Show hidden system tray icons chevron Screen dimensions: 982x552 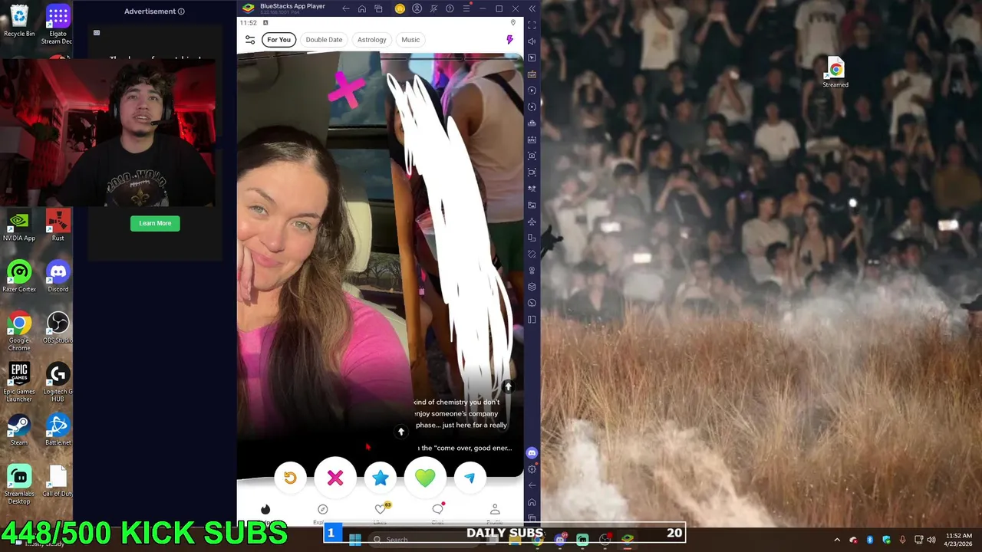click(x=837, y=540)
